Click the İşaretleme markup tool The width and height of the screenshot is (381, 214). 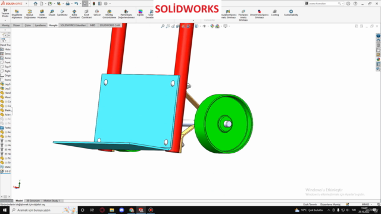(x=62, y=13)
